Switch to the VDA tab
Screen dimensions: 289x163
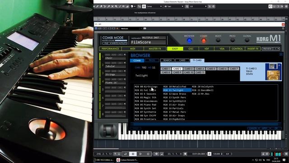click(222, 49)
